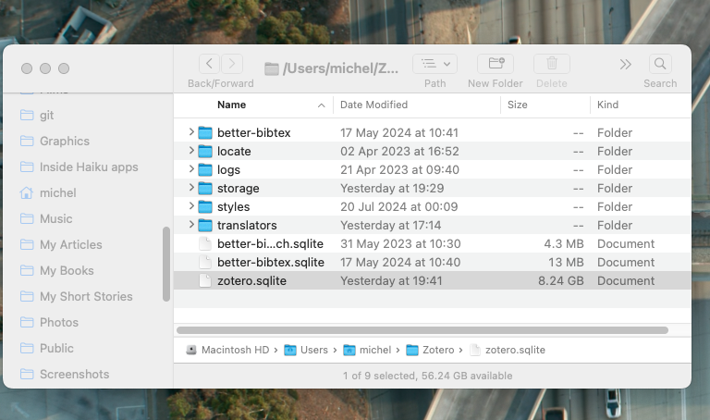Viewport: 710px width, 420px height.
Task: Click the Delete trash icon
Action: point(552,64)
